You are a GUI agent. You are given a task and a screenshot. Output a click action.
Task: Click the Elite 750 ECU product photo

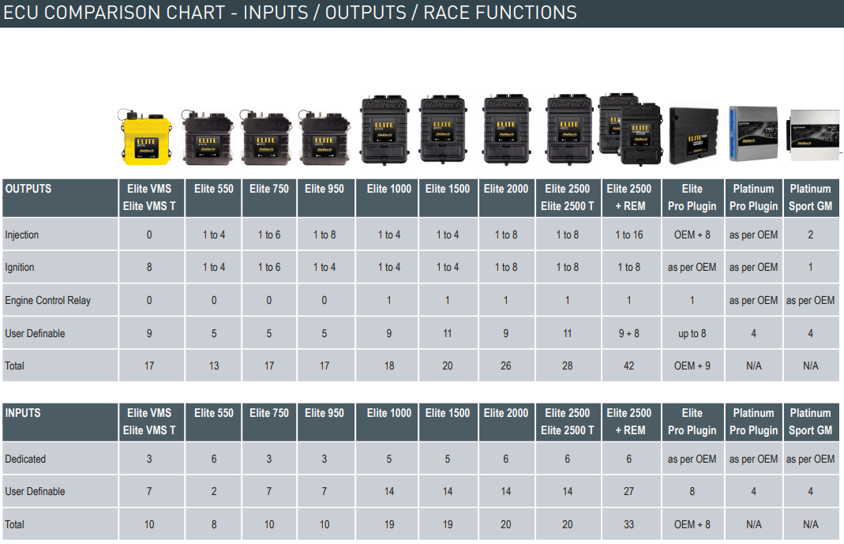tap(268, 137)
